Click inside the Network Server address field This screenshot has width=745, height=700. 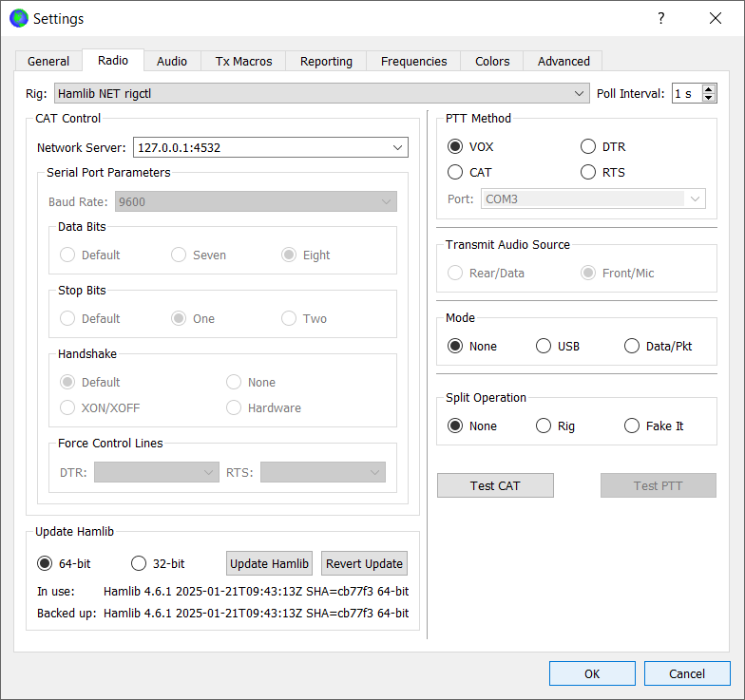point(257,147)
